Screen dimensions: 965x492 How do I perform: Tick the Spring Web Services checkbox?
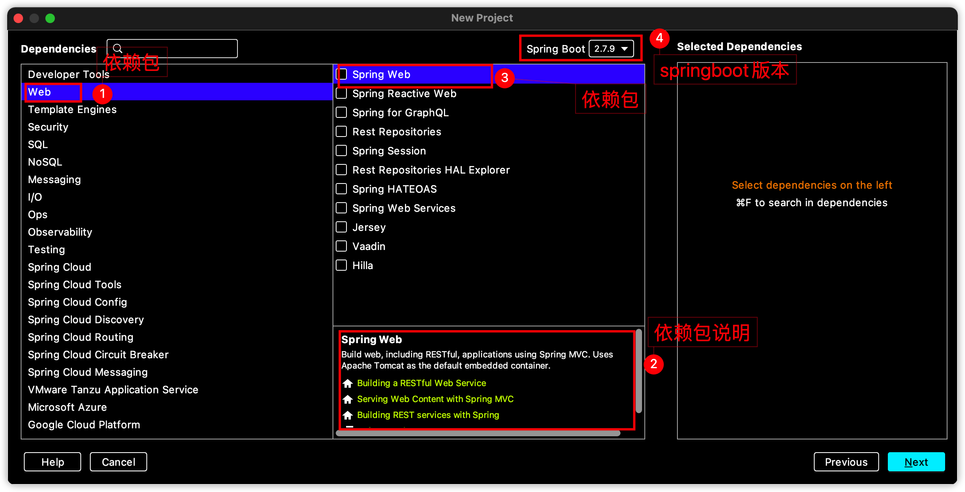pyautogui.click(x=341, y=208)
